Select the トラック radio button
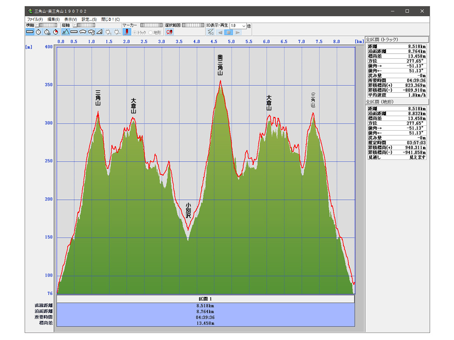Viewport: 454px width, 340px height. tap(135, 32)
